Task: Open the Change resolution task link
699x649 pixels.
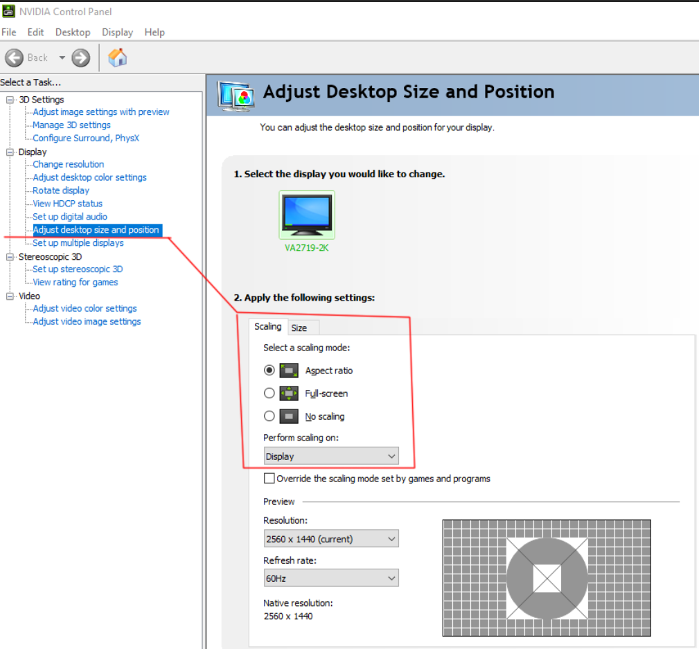Action: click(x=68, y=164)
